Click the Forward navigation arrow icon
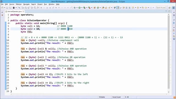Viewport: 176px width, 99px height. point(151,8)
